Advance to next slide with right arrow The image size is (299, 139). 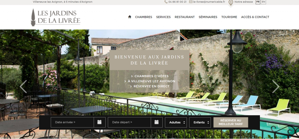(x=275, y=87)
